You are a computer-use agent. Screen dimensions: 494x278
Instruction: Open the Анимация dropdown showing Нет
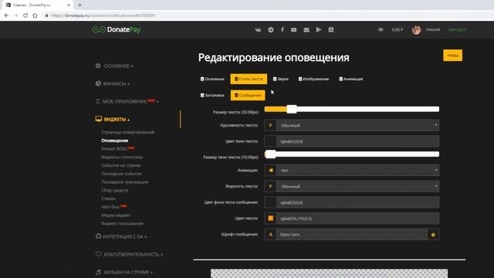pos(357,170)
